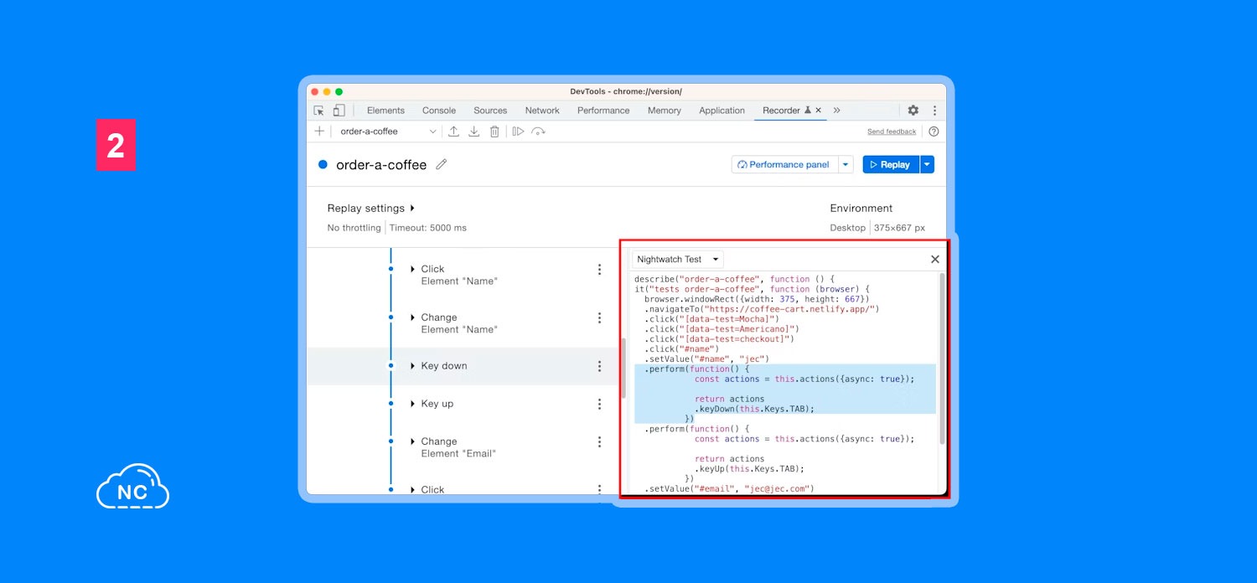Click the describe("order-a-coffee") code line

point(735,279)
